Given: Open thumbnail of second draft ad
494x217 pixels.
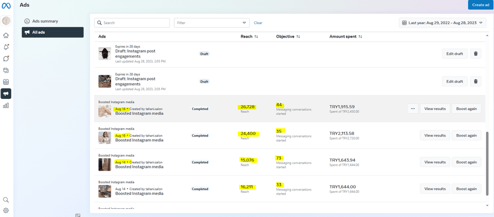Looking at the screenshot, I should (x=105, y=81).
